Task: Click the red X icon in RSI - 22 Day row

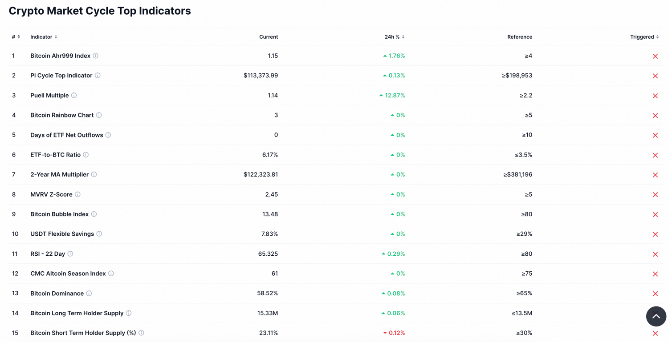Action: click(x=655, y=254)
